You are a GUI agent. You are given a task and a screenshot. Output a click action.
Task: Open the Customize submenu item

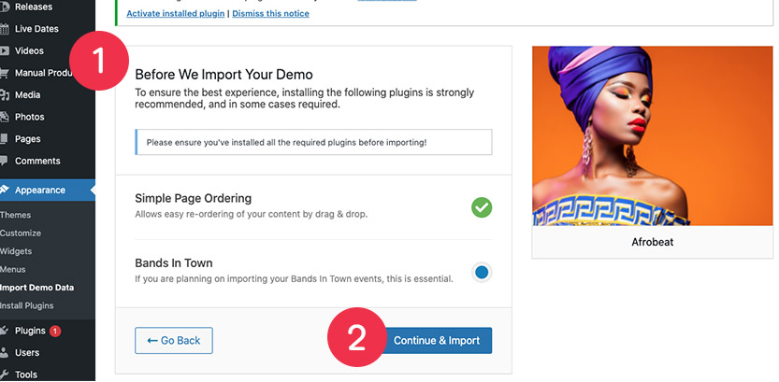tap(21, 233)
